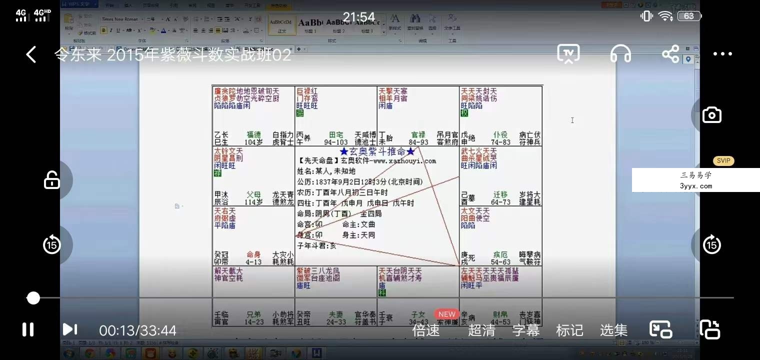This screenshot has width=760, height=360.
Task: Open the Times New Roman font box in WPS
Action: (x=122, y=19)
